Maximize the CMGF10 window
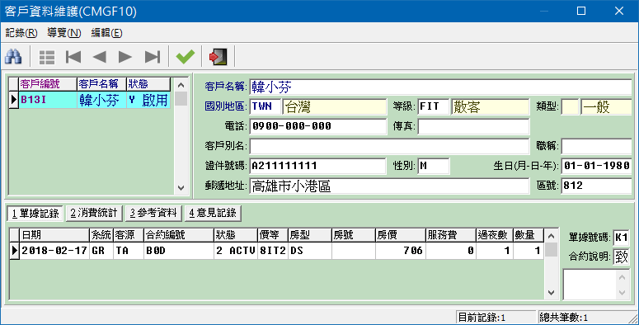Viewport: 639px width, 325px height. click(x=581, y=11)
